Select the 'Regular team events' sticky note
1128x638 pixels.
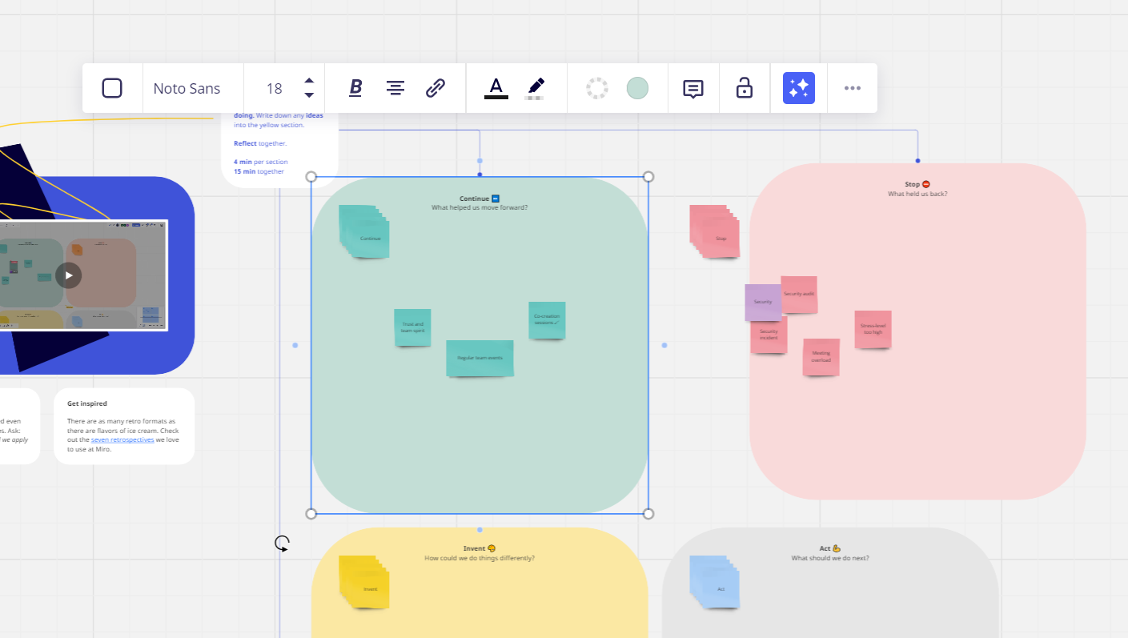pyautogui.click(x=480, y=358)
